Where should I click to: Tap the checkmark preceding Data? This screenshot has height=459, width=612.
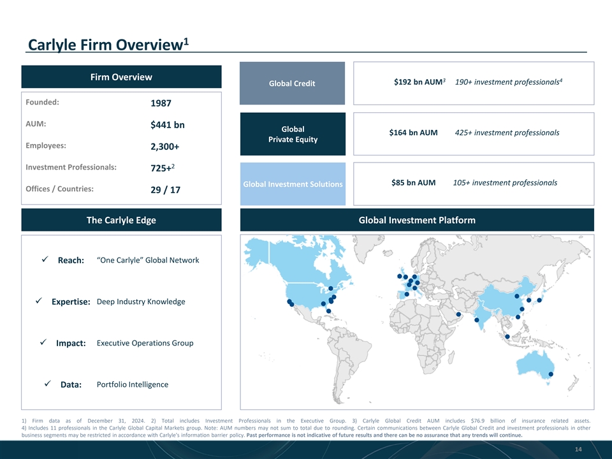pyautogui.click(x=48, y=384)
